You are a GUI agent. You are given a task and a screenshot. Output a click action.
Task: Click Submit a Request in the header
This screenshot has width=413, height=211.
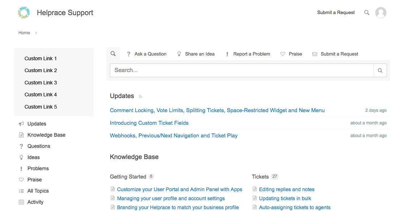tap(336, 13)
